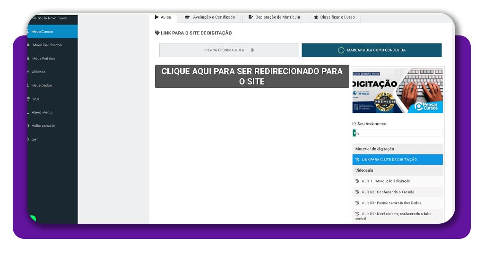This screenshot has width=484, height=253.
Task: Click graduation cap icon on Avaliação tab
Action: [x=187, y=17]
